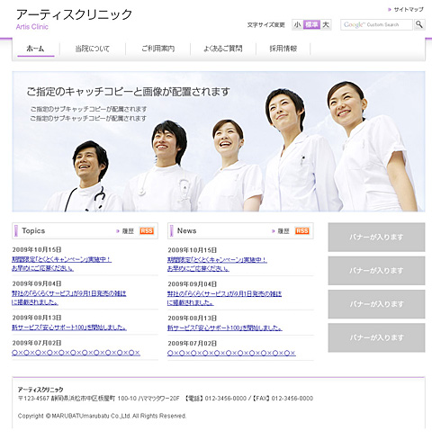
Task: Click the magnifier search button
Action: click(419, 24)
